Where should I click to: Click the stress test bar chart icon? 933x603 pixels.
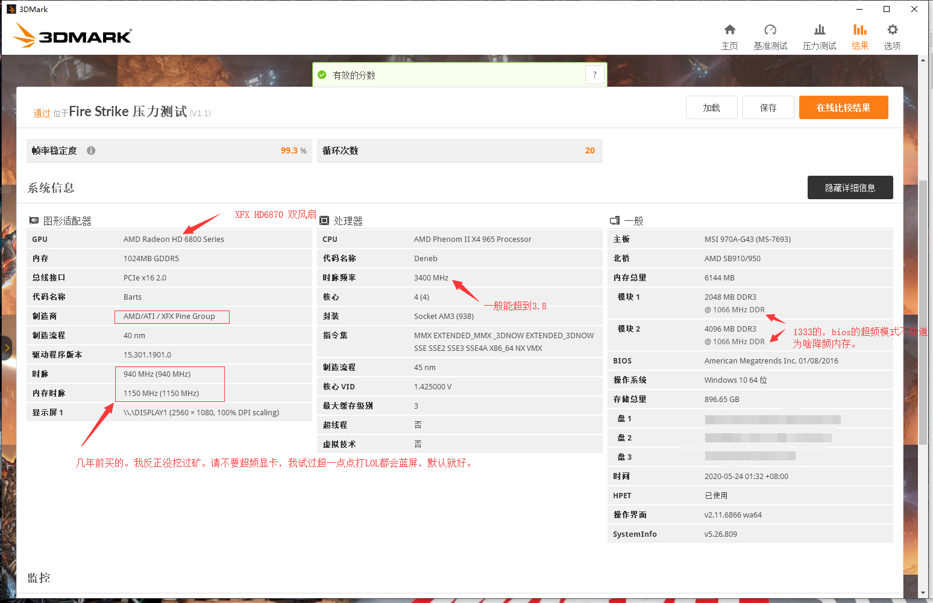click(820, 29)
